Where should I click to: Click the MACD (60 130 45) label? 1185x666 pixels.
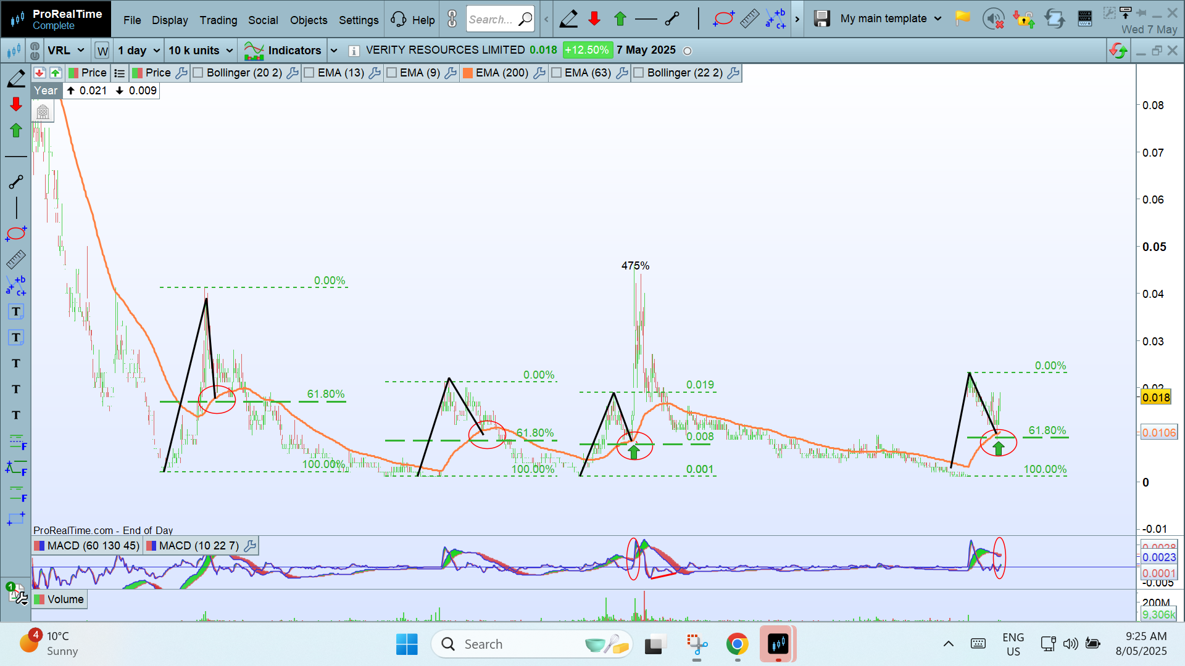pos(93,546)
